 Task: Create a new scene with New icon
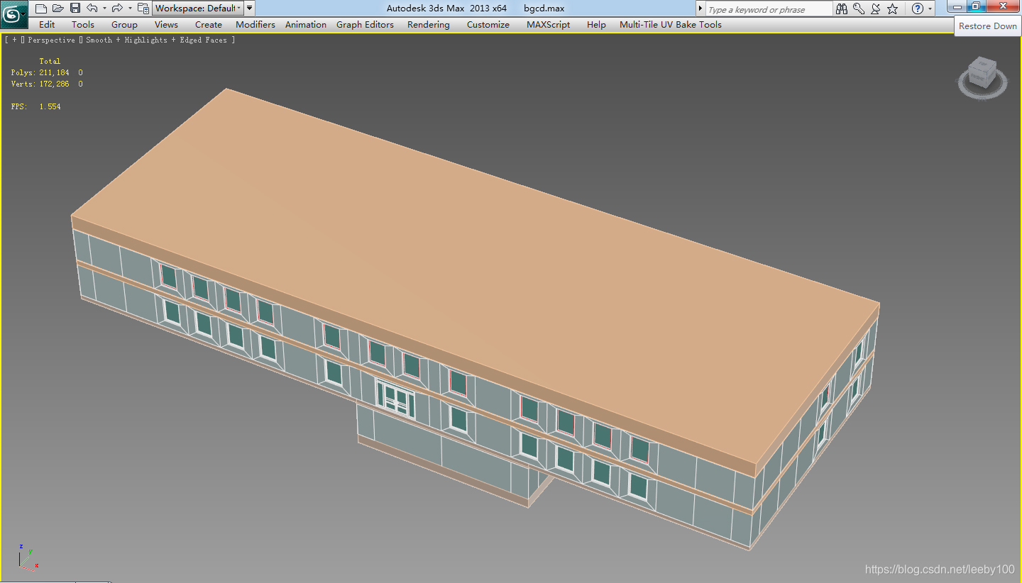[x=41, y=9]
